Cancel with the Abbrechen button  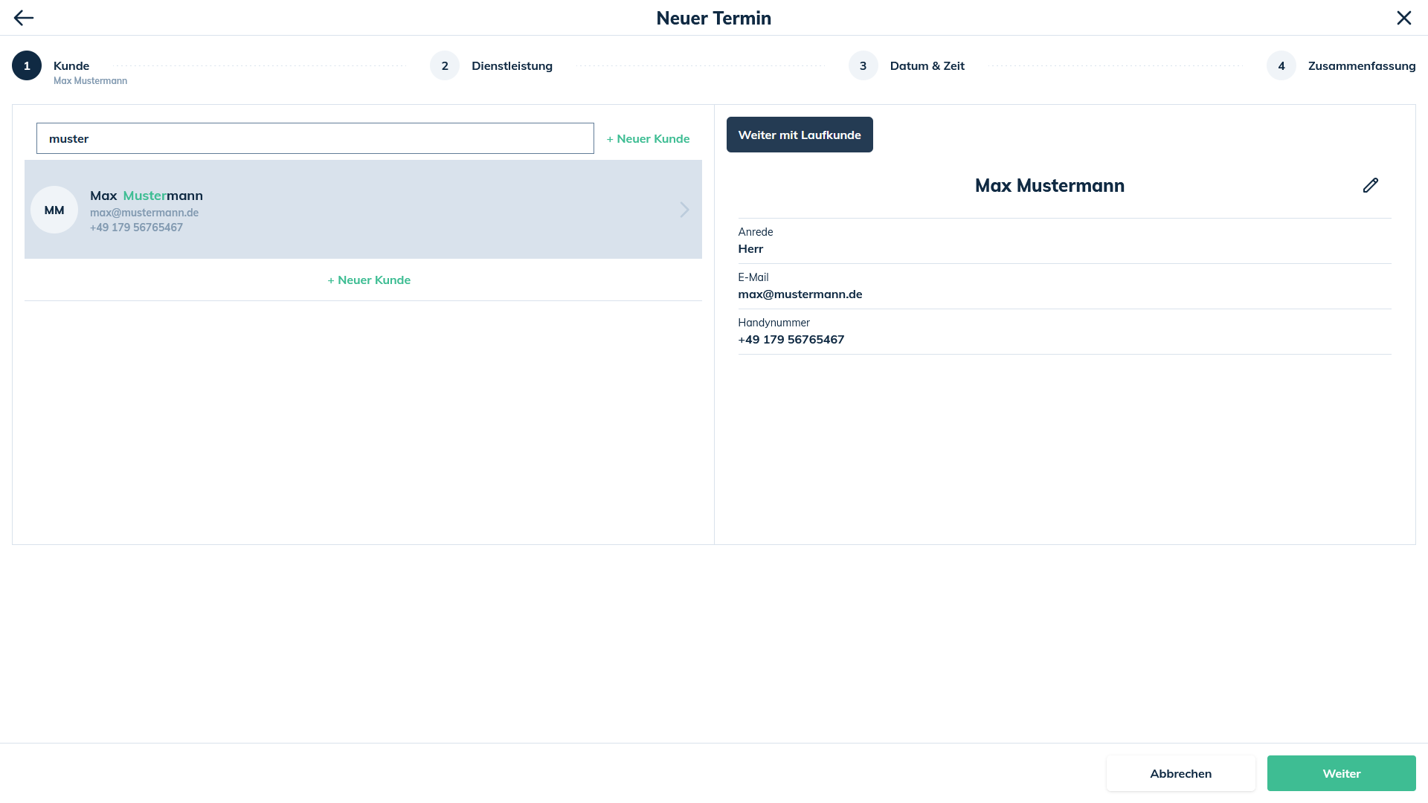1180,773
